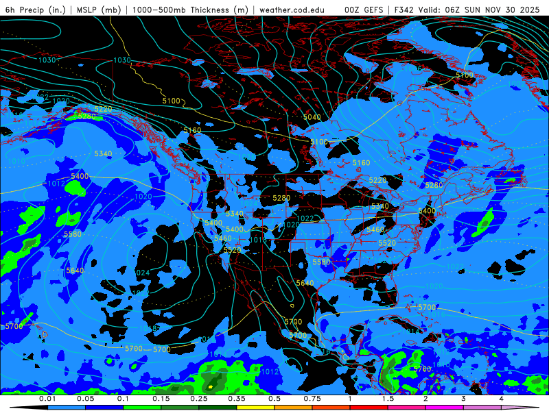Select the 0.15 legend value
Image resolution: width=549 pixels, height=411 pixels.
click(x=161, y=399)
